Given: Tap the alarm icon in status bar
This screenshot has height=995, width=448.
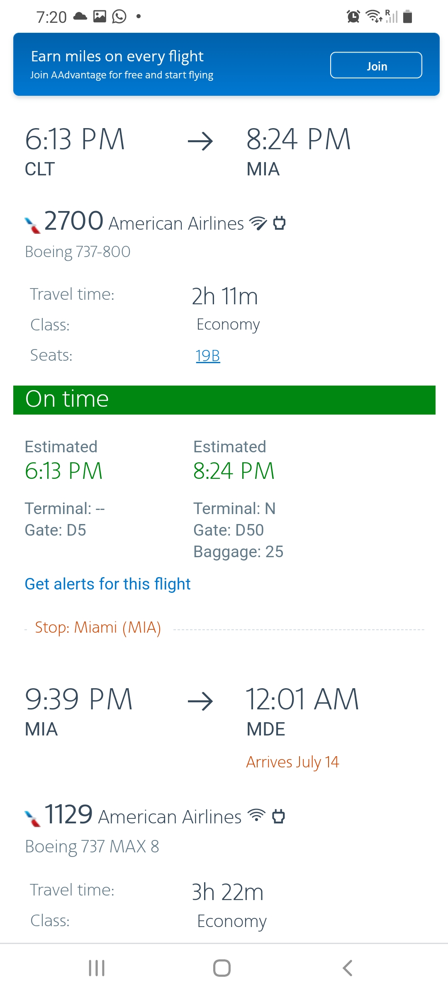Looking at the screenshot, I should 353,17.
